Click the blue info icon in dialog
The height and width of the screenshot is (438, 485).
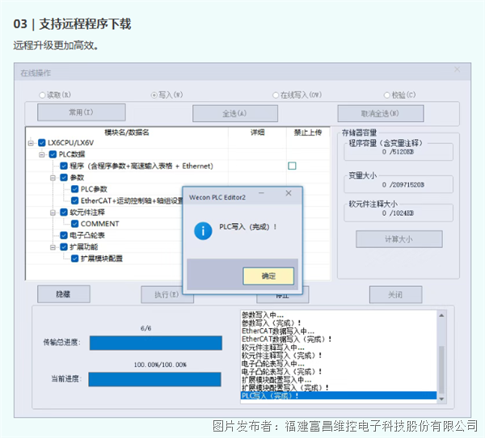(x=201, y=231)
